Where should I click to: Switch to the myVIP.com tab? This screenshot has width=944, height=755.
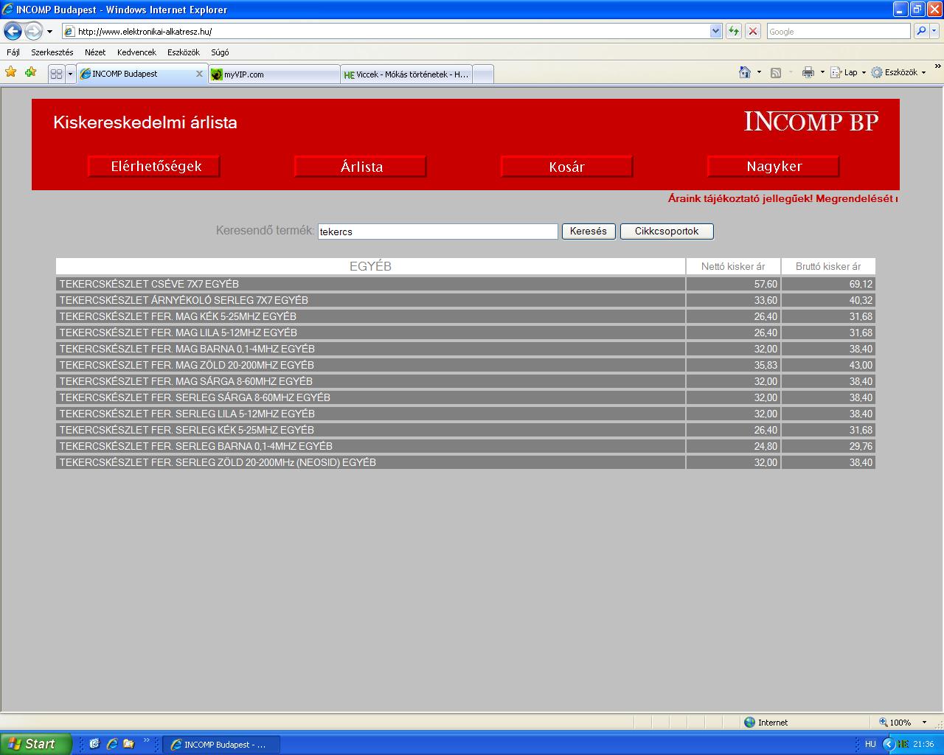pyautogui.click(x=274, y=74)
